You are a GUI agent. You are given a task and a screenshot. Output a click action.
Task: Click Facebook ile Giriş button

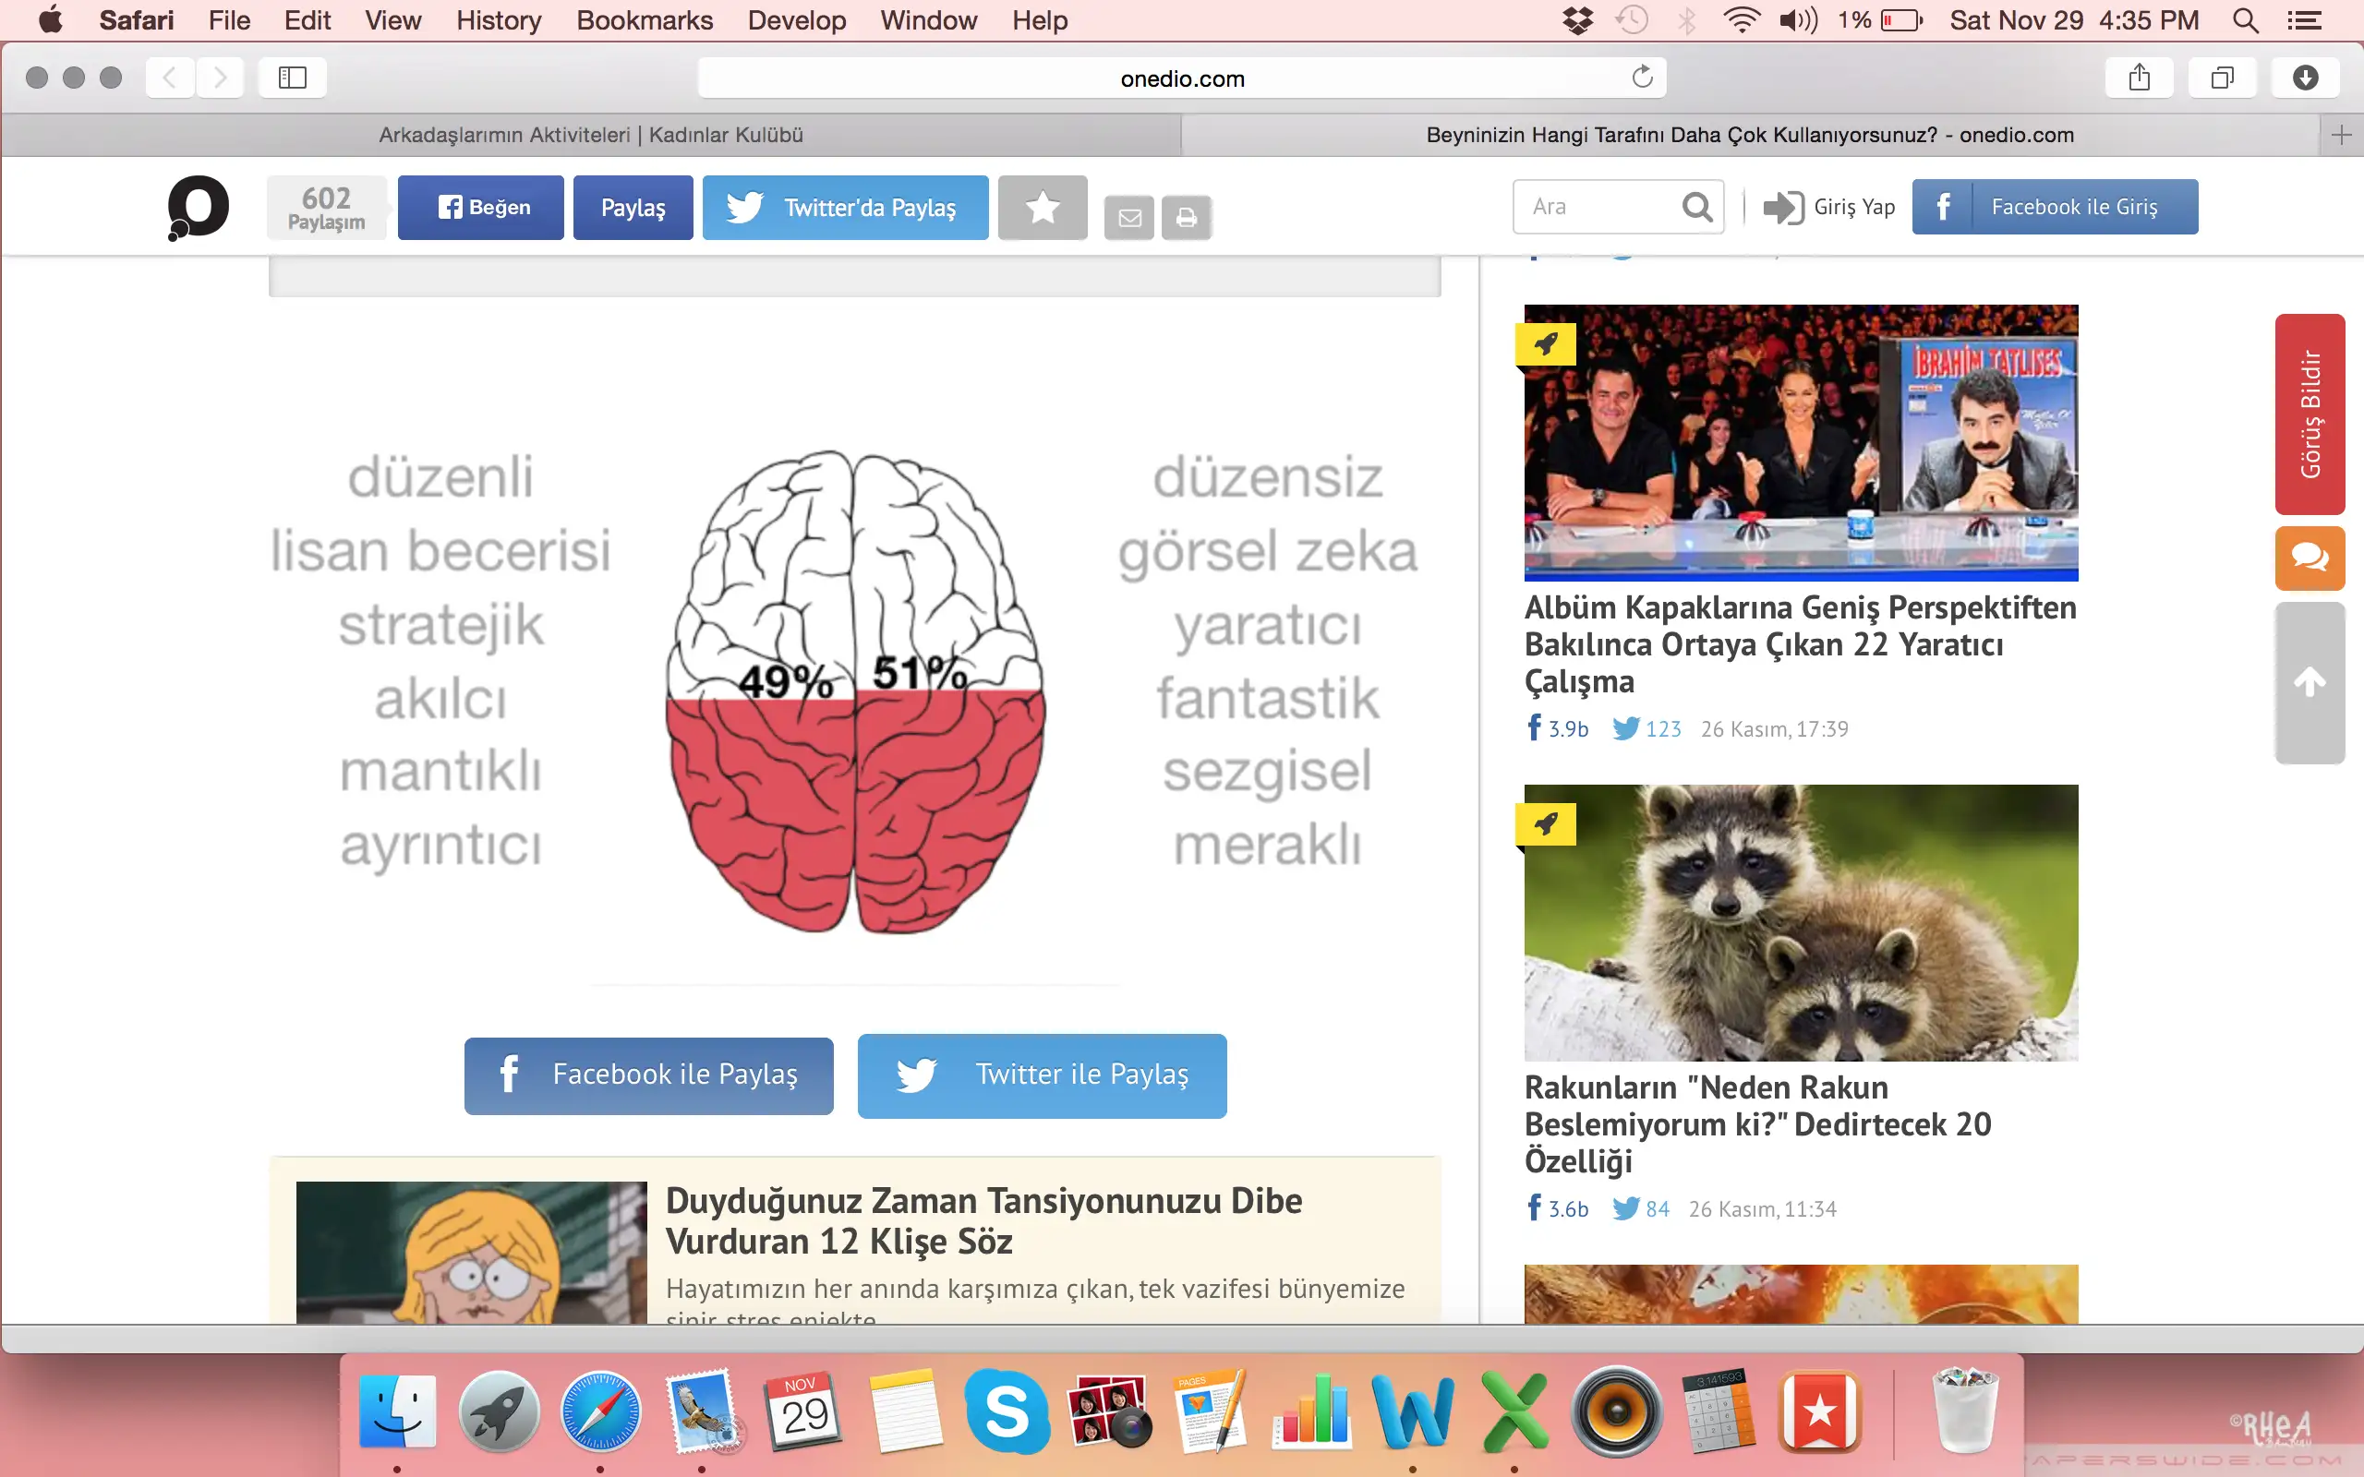click(2055, 206)
